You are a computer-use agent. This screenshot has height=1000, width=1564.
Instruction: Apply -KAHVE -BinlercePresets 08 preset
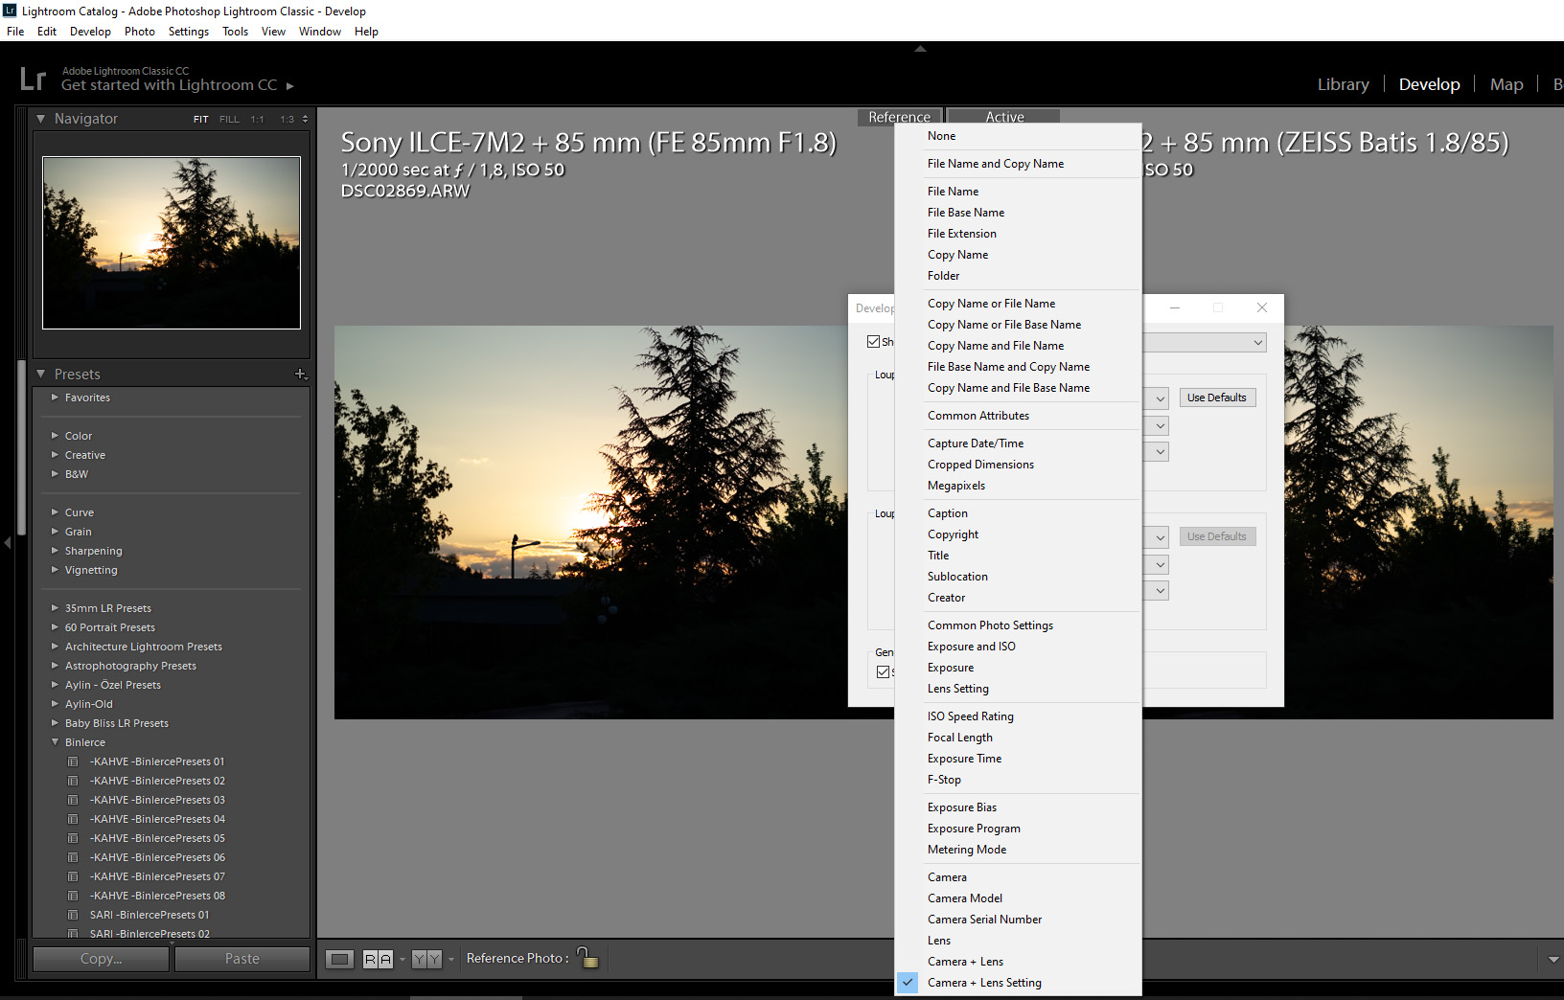click(x=157, y=896)
